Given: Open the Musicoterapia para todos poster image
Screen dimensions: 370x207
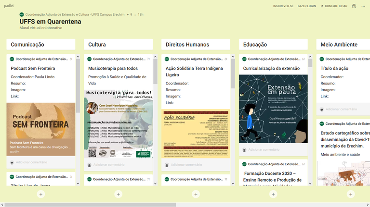Looking at the screenshot, I should pyautogui.click(x=119, y=123).
